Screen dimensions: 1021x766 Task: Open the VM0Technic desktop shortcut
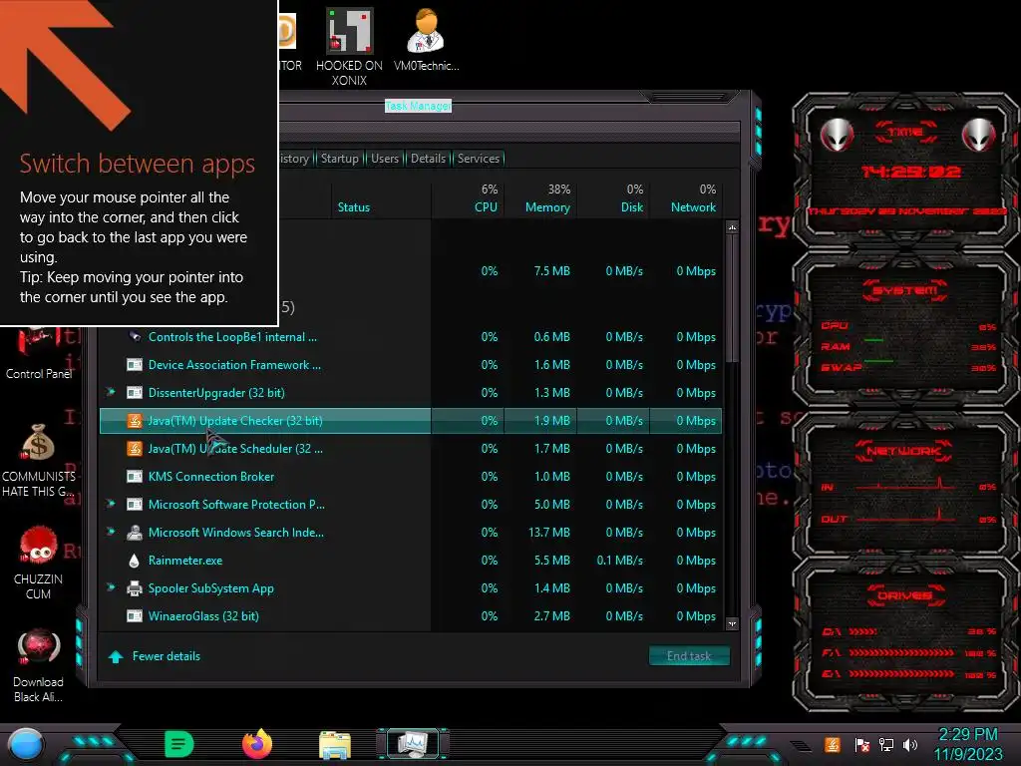pos(427,39)
